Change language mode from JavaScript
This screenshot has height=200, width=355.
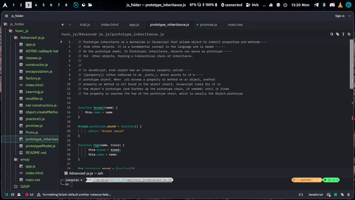point(316,194)
